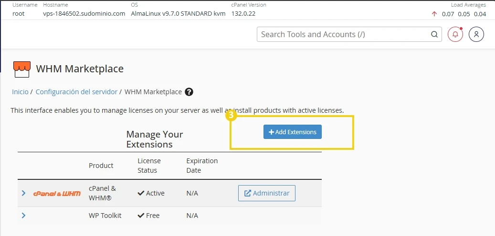Click the Product column header
The width and height of the screenshot is (495, 236).
pos(101,166)
